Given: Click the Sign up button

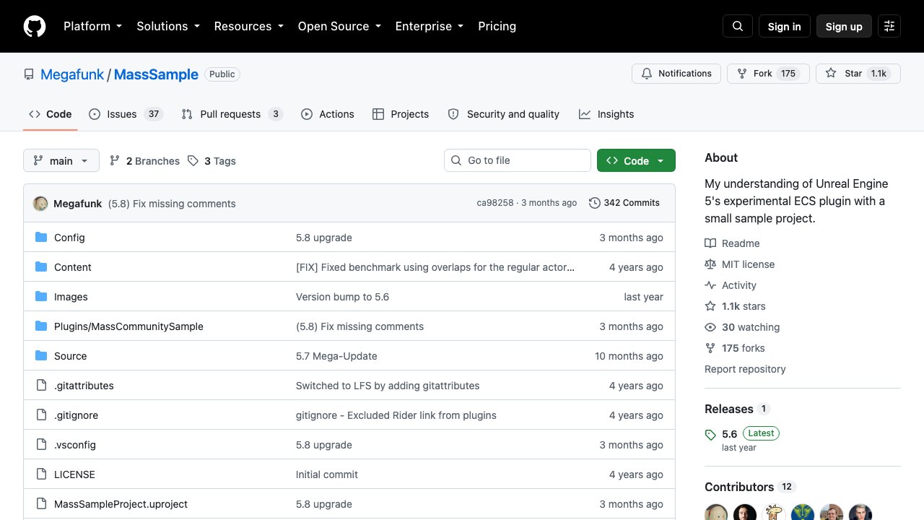Looking at the screenshot, I should click(844, 26).
